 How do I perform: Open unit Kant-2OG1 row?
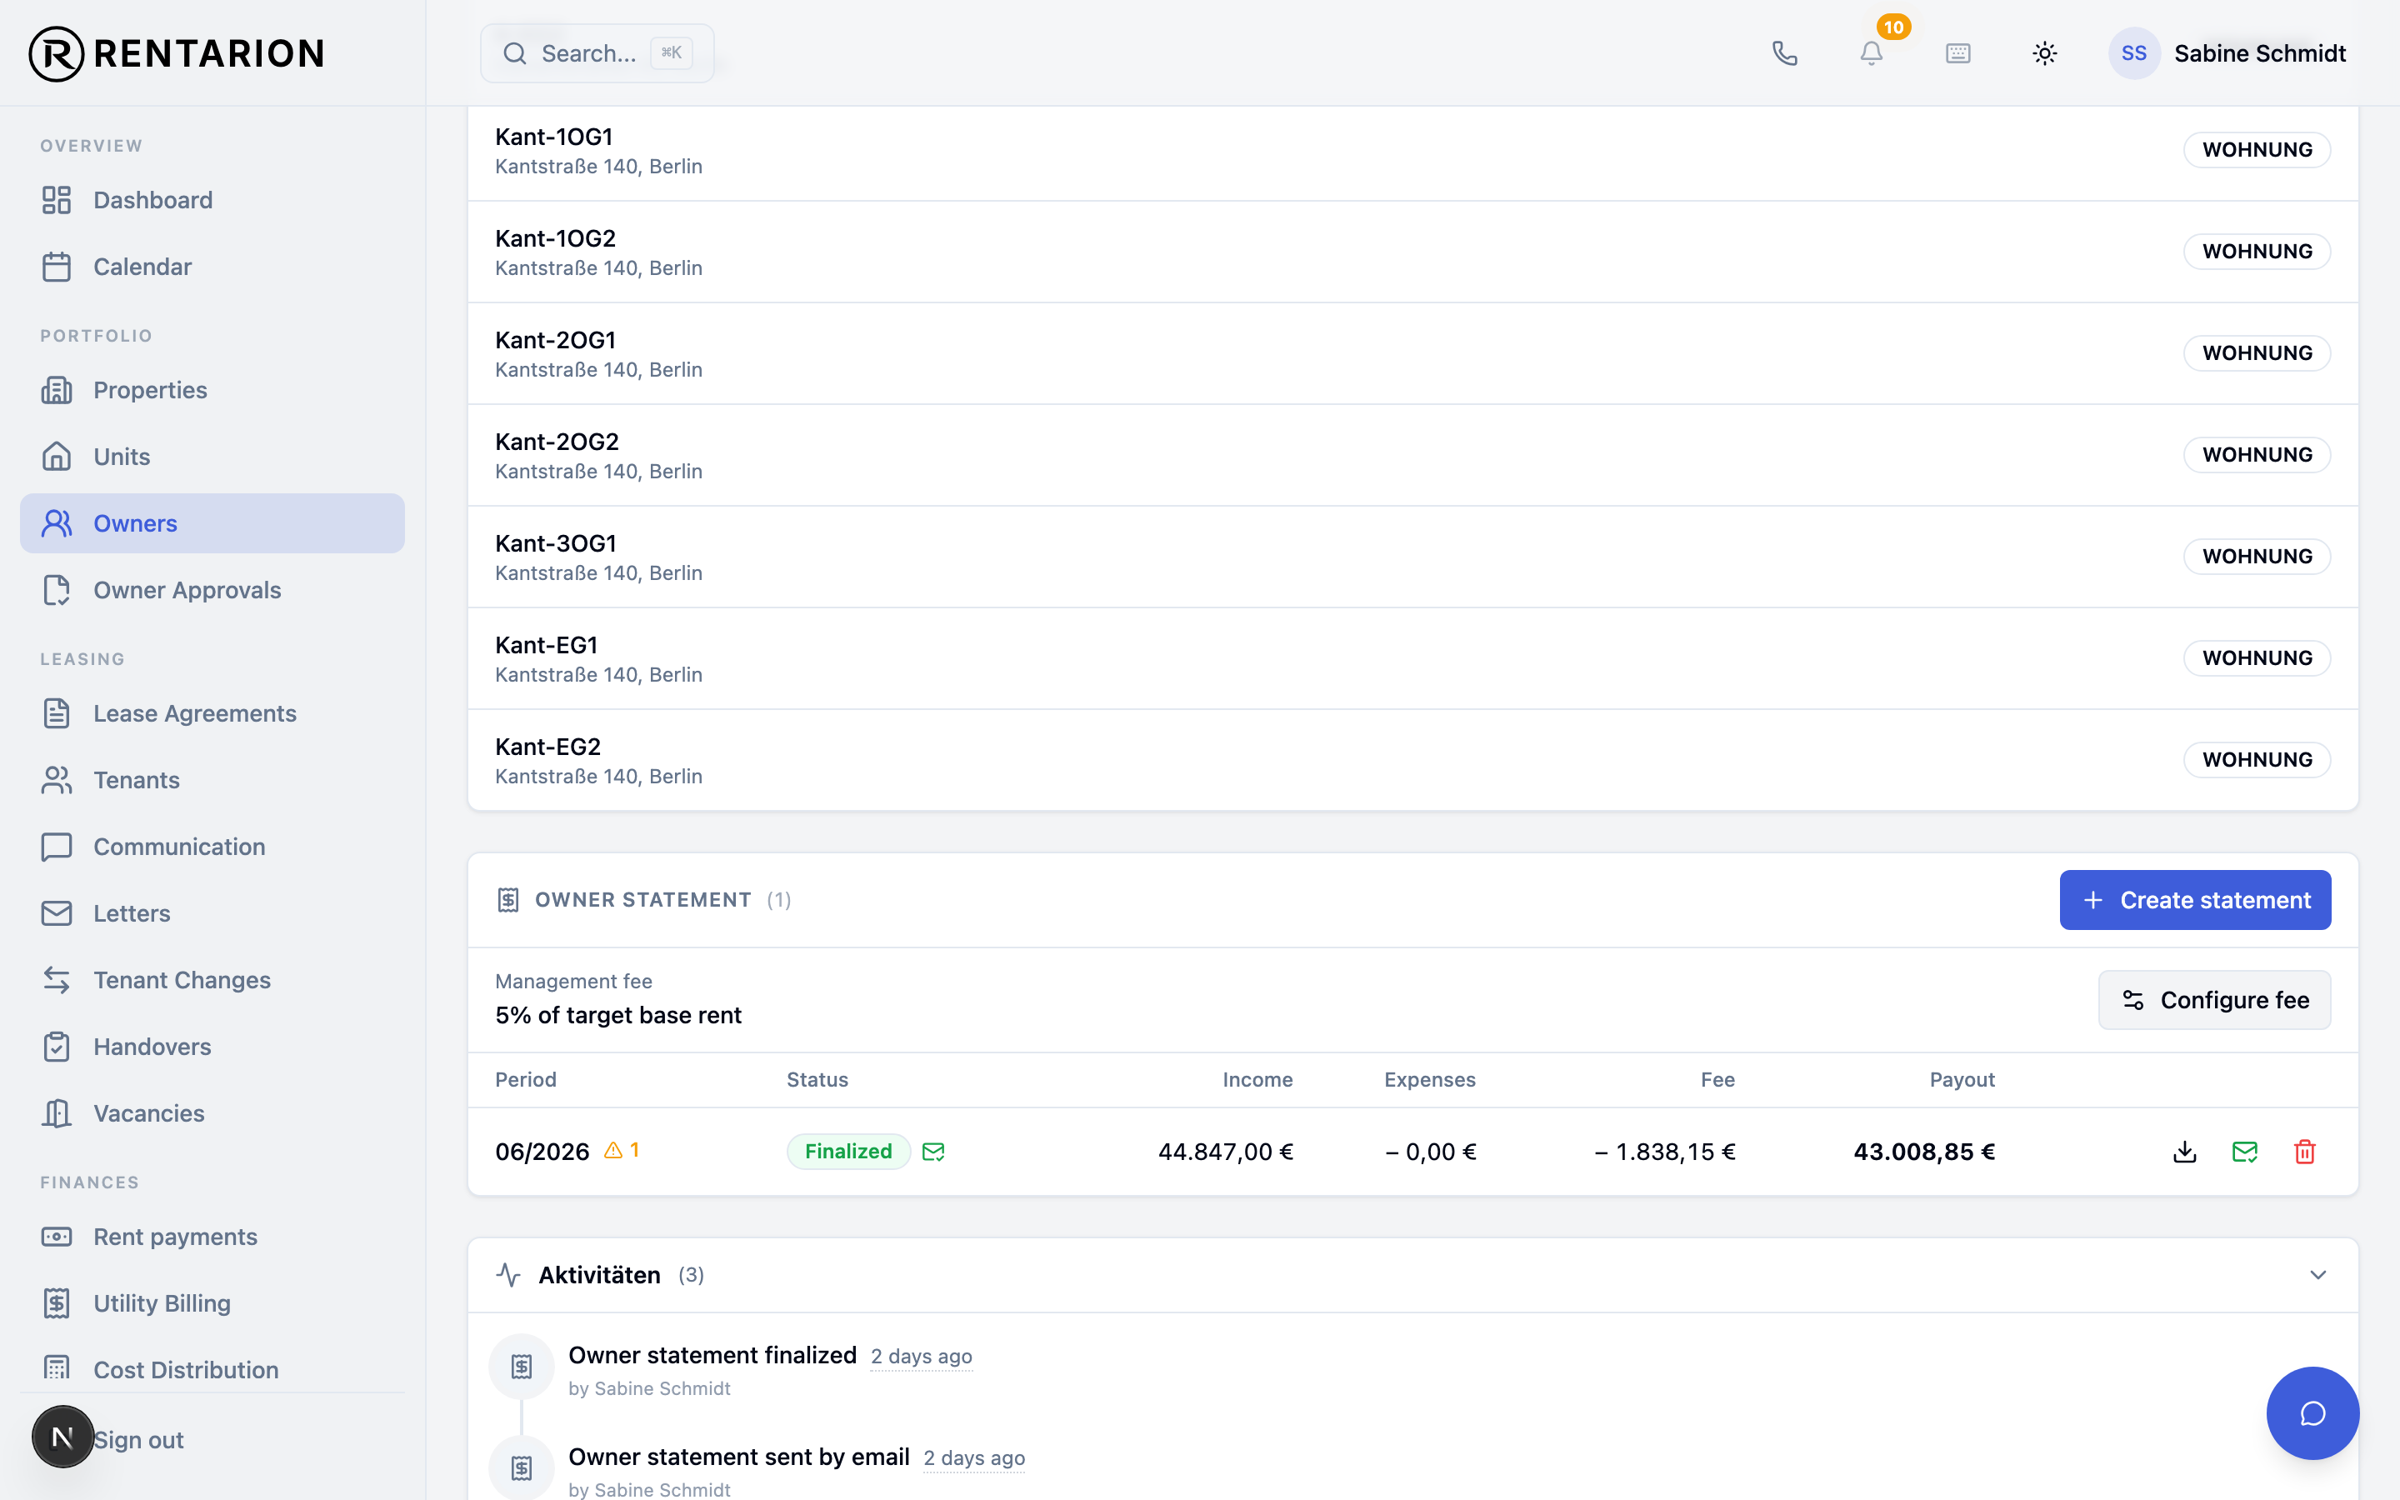(1412, 354)
